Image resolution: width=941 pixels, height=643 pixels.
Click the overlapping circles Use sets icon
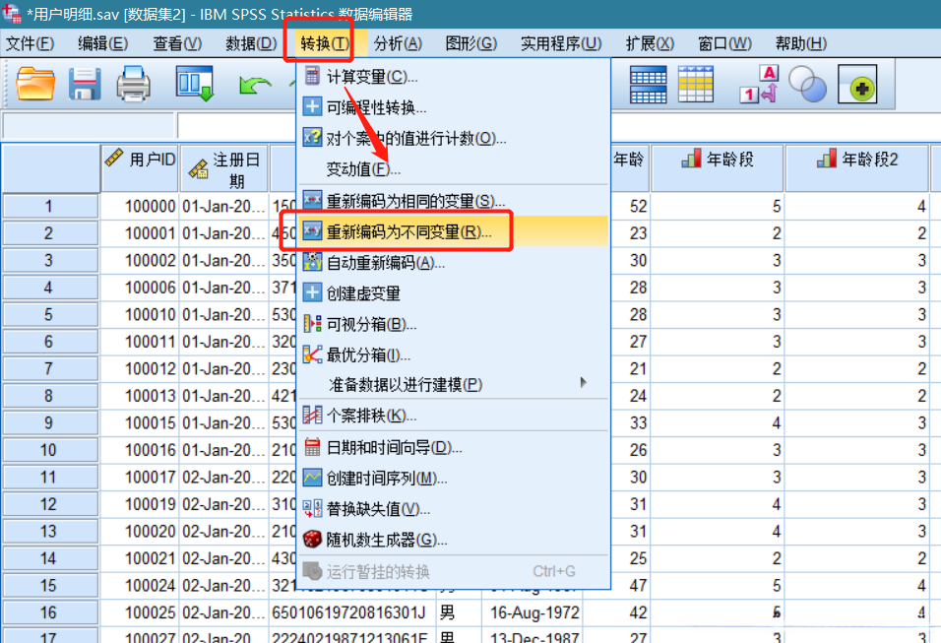click(x=807, y=84)
